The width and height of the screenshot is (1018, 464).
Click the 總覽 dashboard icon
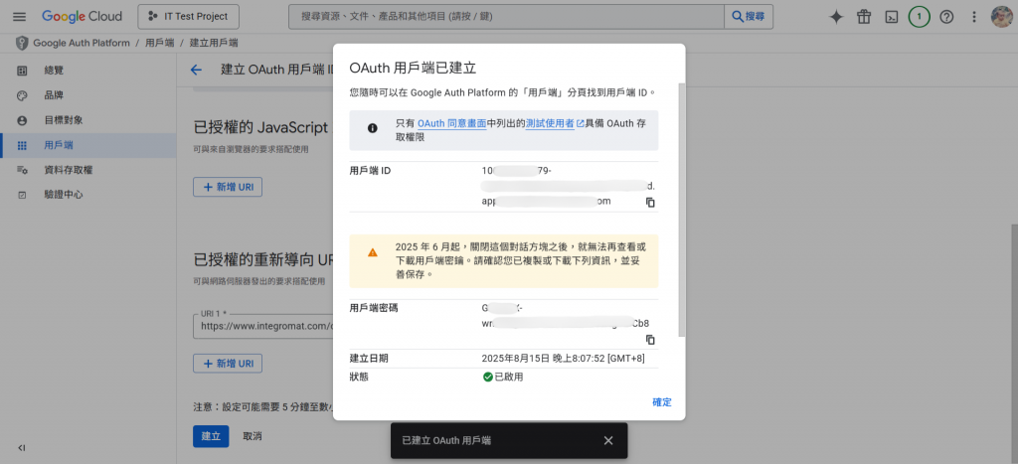click(x=22, y=71)
